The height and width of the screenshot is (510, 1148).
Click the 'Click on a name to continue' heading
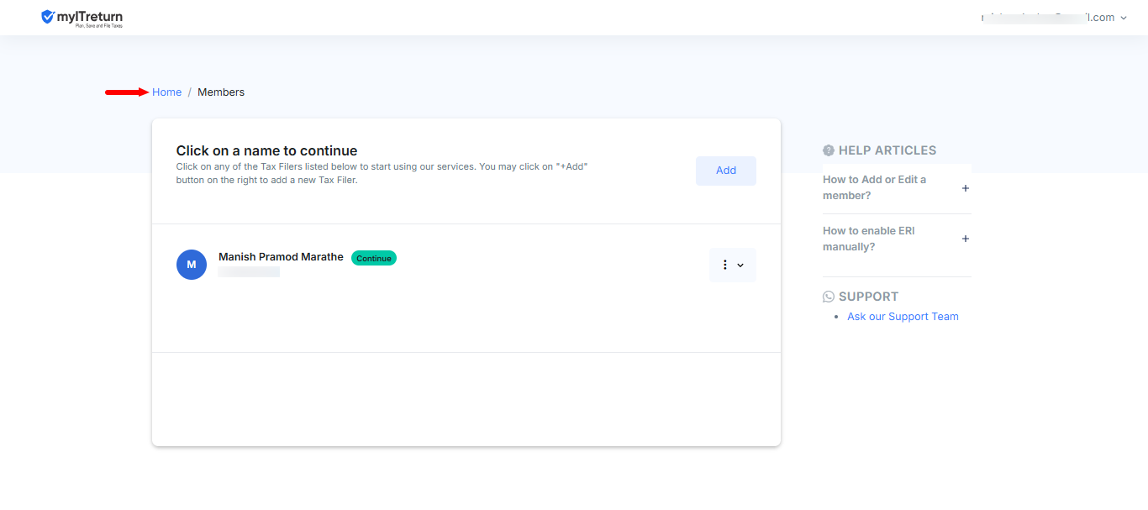(x=266, y=151)
